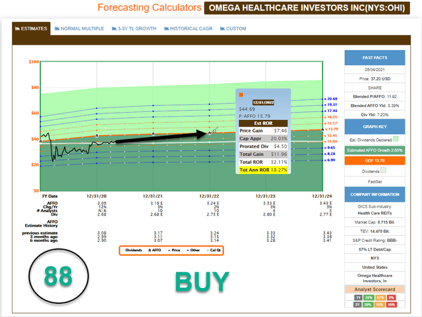Toggle AFFO series in the chart legend
The image size is (422, 317).
[155, 250]
